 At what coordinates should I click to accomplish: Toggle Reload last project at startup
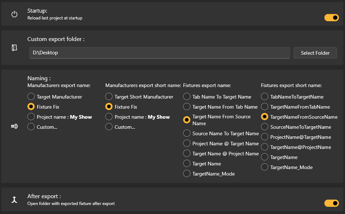331,18
